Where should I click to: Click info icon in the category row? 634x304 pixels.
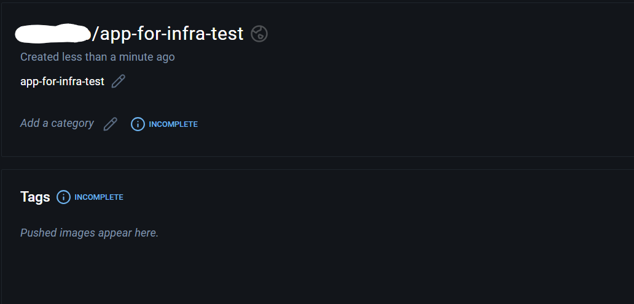click(138, 124)
